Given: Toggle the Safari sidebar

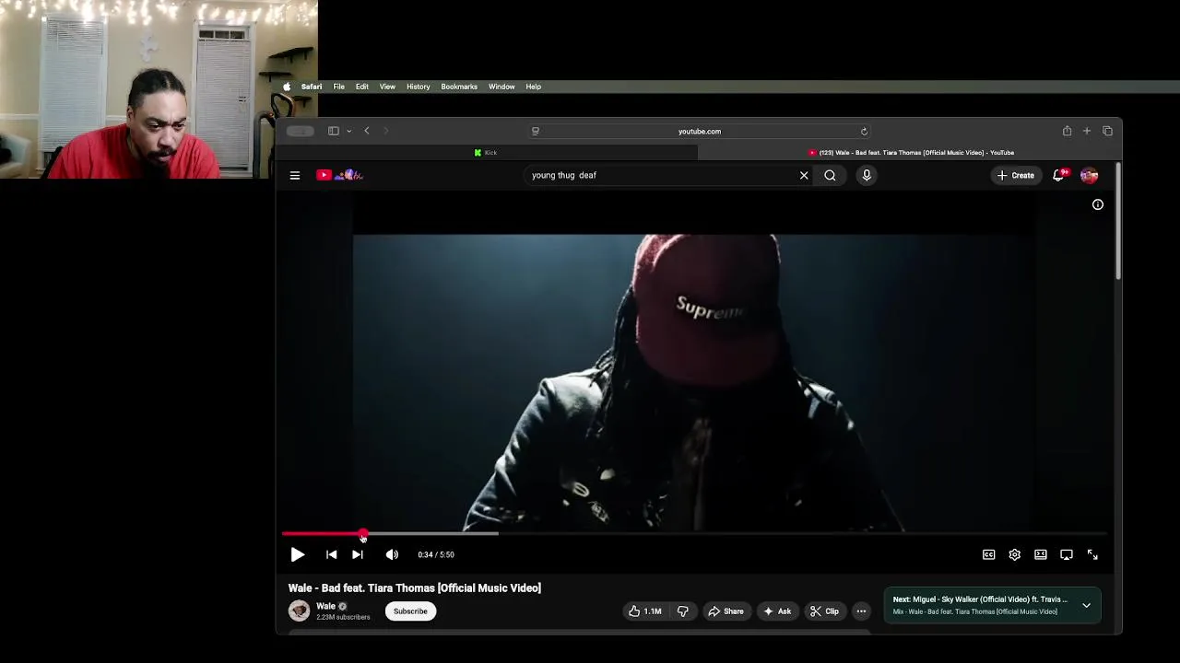Looking at the screenshot, I should coord(334,131).
